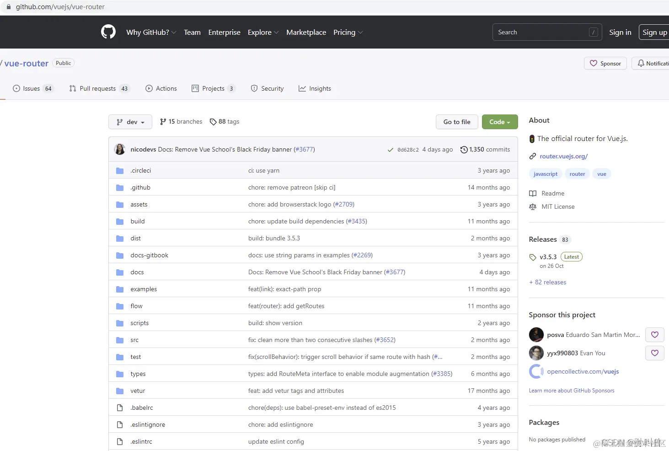Expand the Why GitHub? menu
The width and height of the screenshot is (669, 451).
pyautogui.click(x=151, y=32)
